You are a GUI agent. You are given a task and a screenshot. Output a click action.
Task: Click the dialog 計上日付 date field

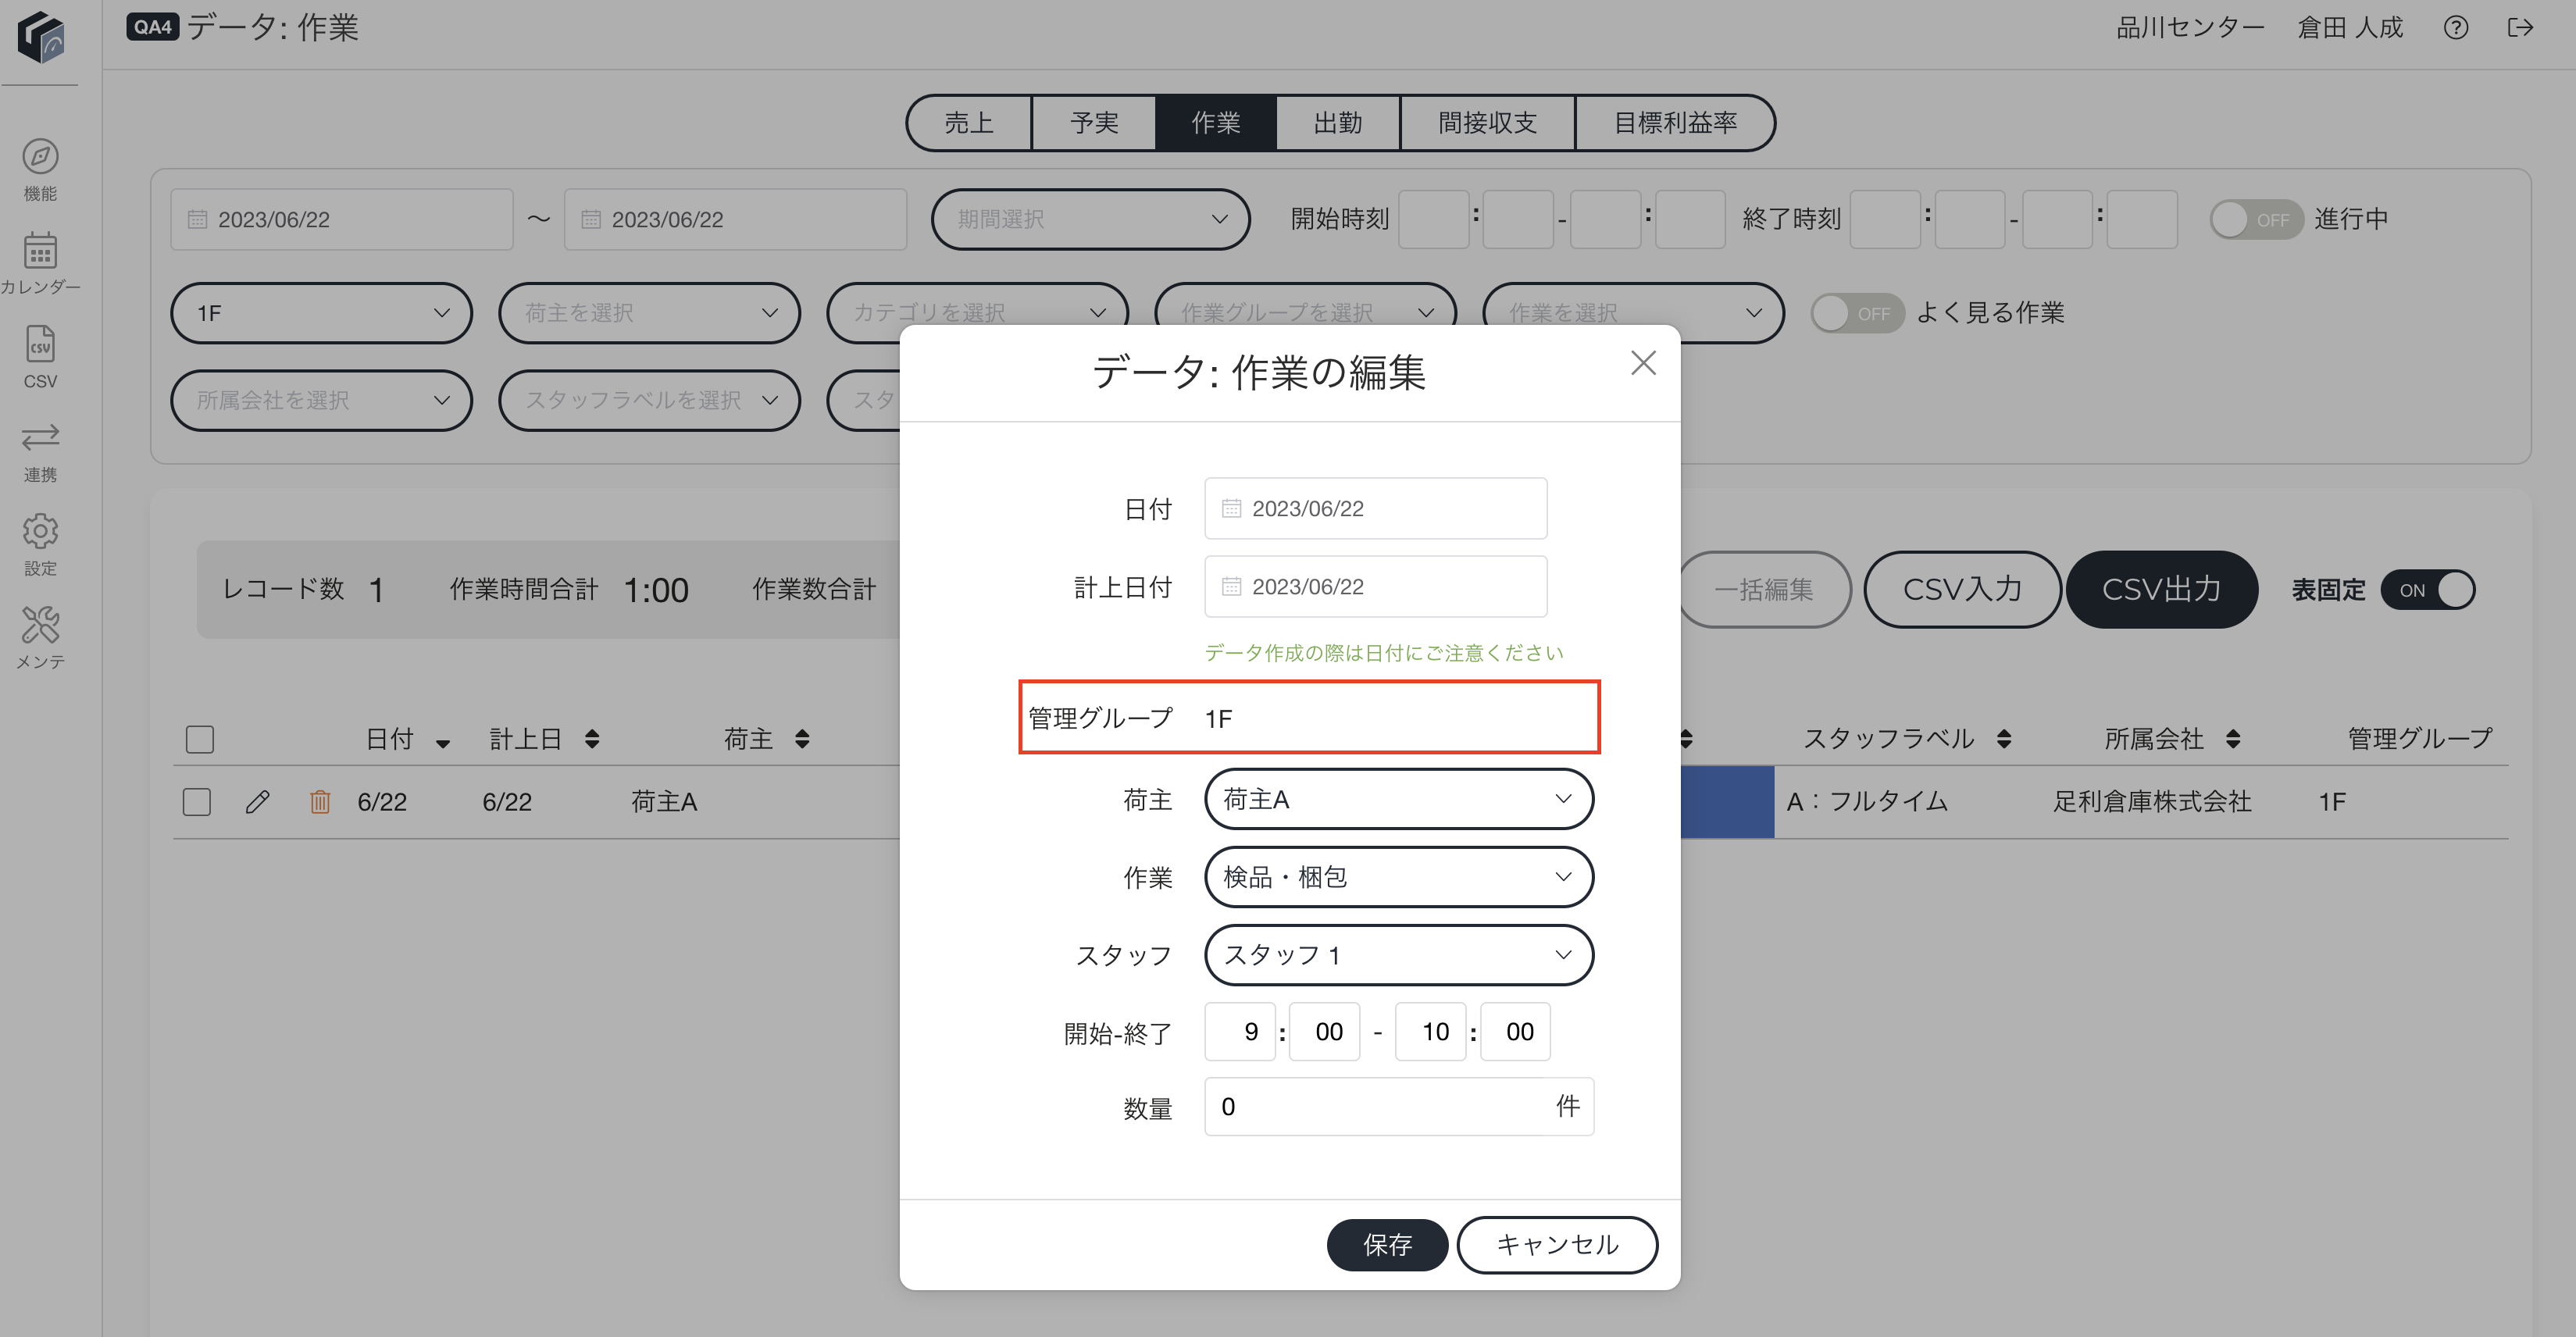(1376, 587)
